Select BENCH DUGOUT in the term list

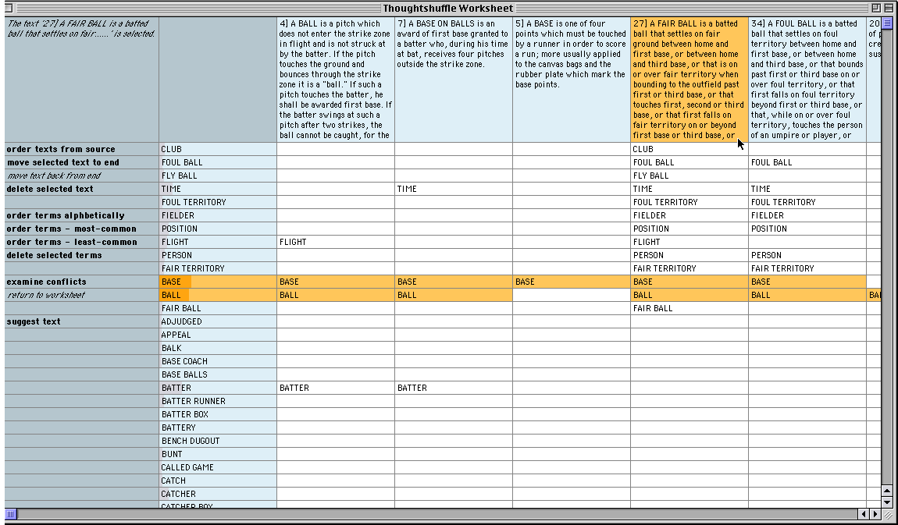[x=218, y=441]
